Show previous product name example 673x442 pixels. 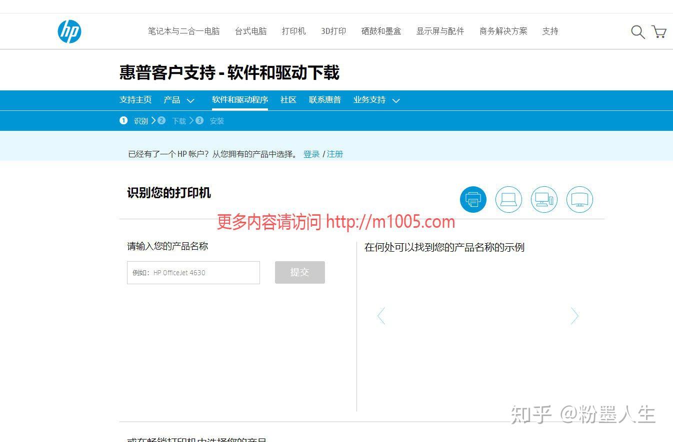coord(381,316)
